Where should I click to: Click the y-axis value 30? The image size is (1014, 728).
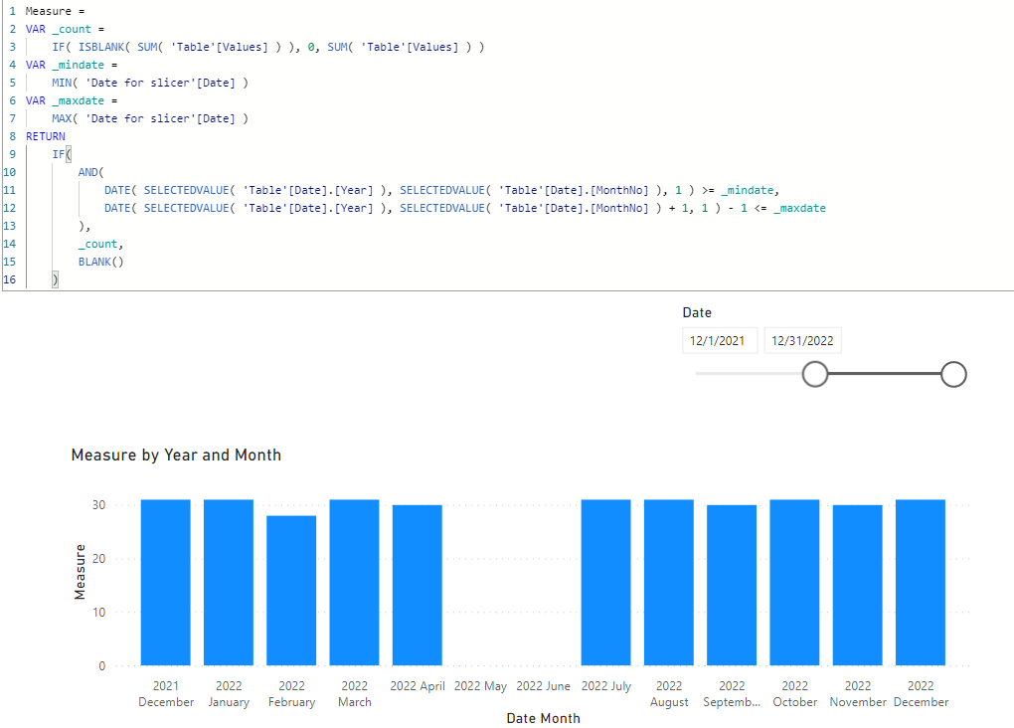coord(98,505)
